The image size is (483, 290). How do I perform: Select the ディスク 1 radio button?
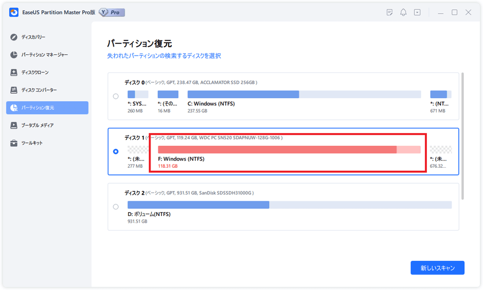[116, 152]
